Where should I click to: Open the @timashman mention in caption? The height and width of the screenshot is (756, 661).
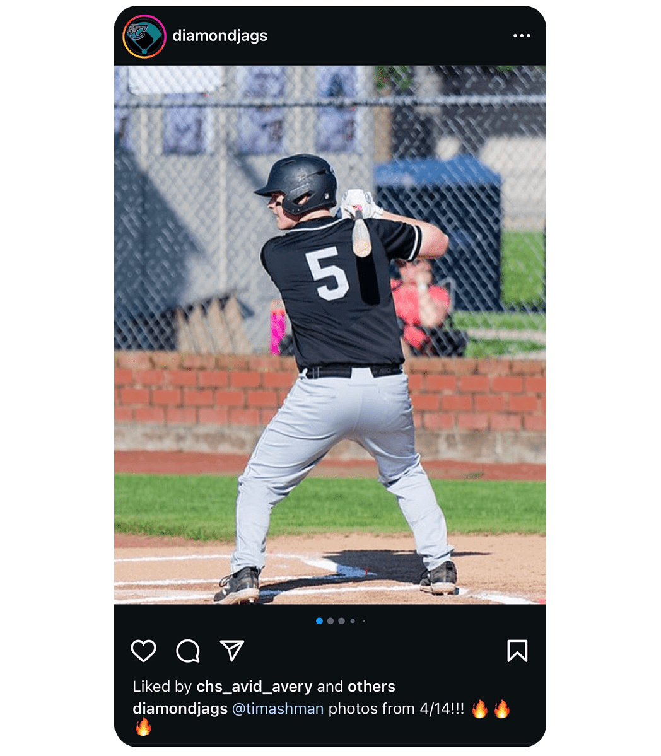(278, 709)
